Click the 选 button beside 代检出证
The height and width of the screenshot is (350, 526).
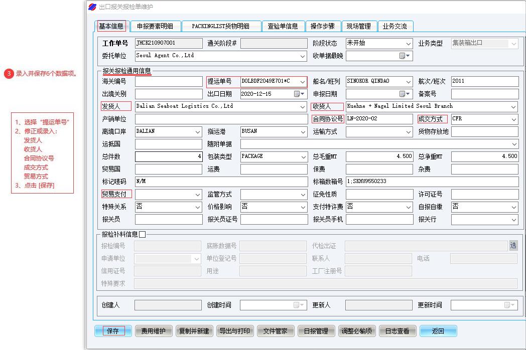point(513,246)
